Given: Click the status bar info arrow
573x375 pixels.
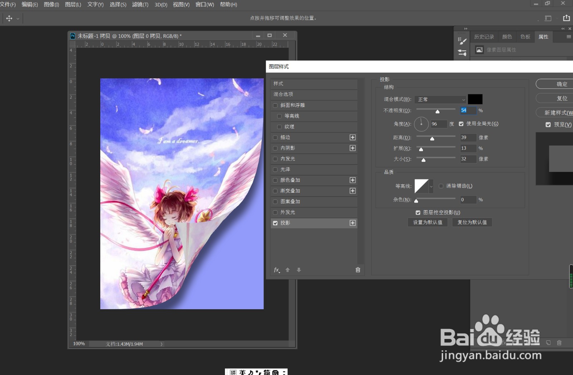Looking at the screenshot, I should [162, 344].
